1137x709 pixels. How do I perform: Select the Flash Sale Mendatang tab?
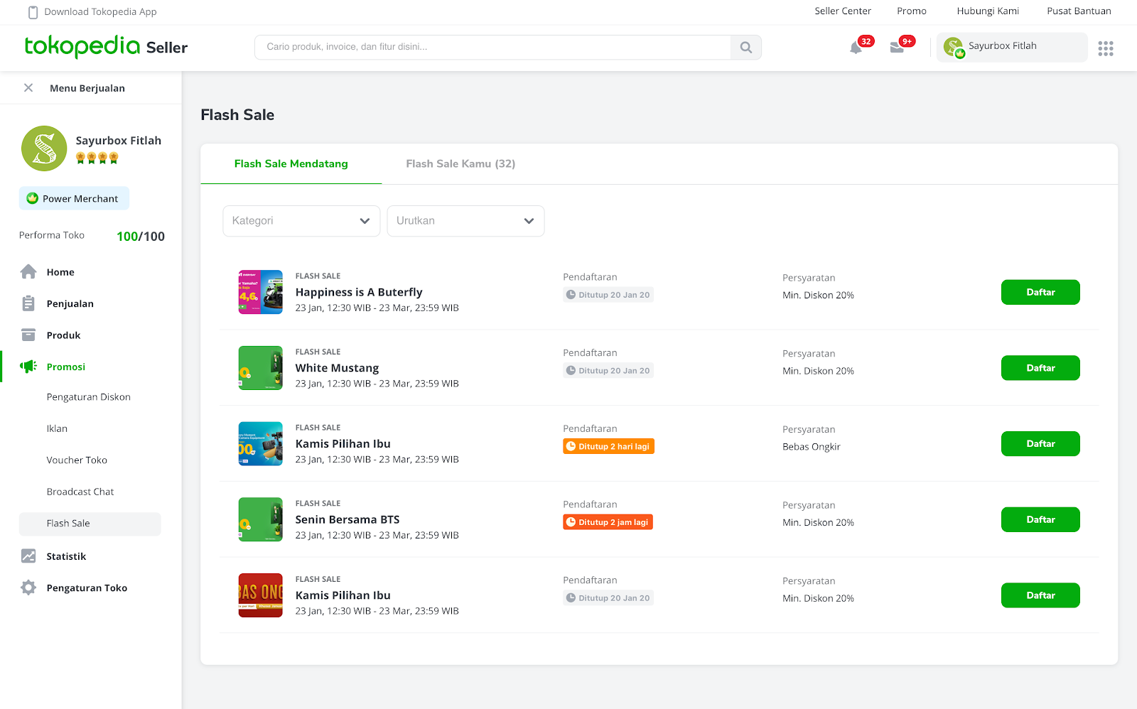tap(291, 163)
